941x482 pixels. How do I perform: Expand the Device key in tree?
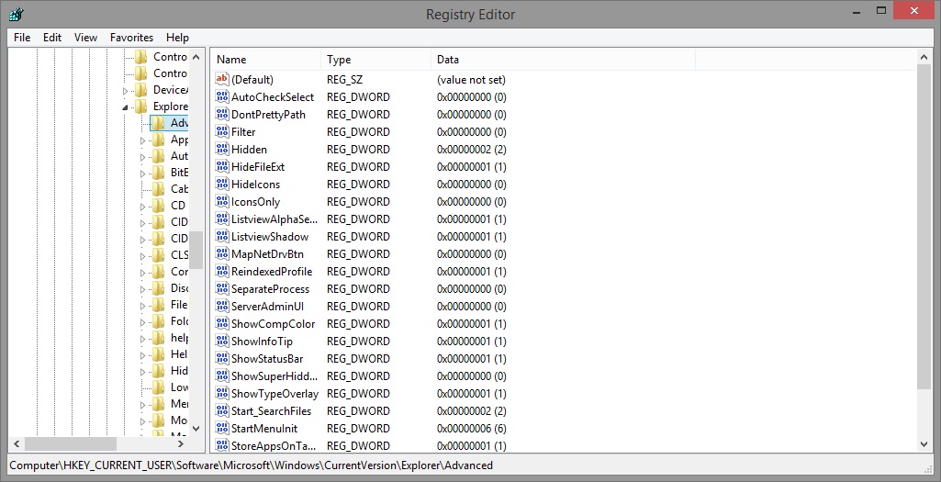click(x=126, y=91)
